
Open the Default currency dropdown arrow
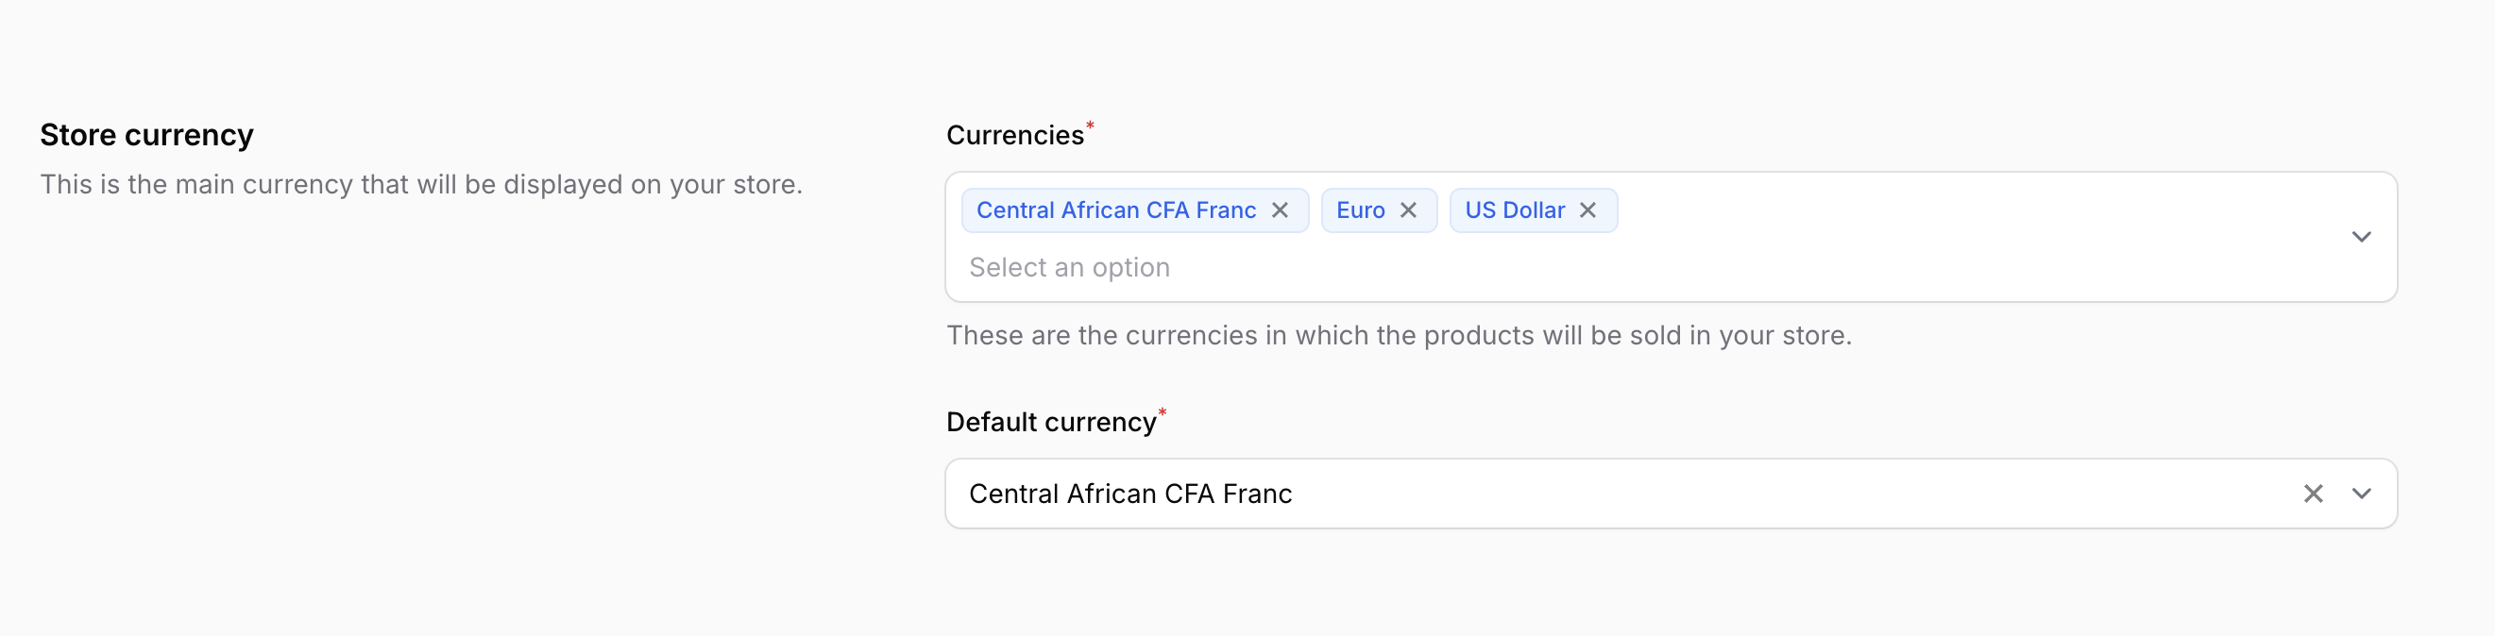click(x=2361, y=494)
